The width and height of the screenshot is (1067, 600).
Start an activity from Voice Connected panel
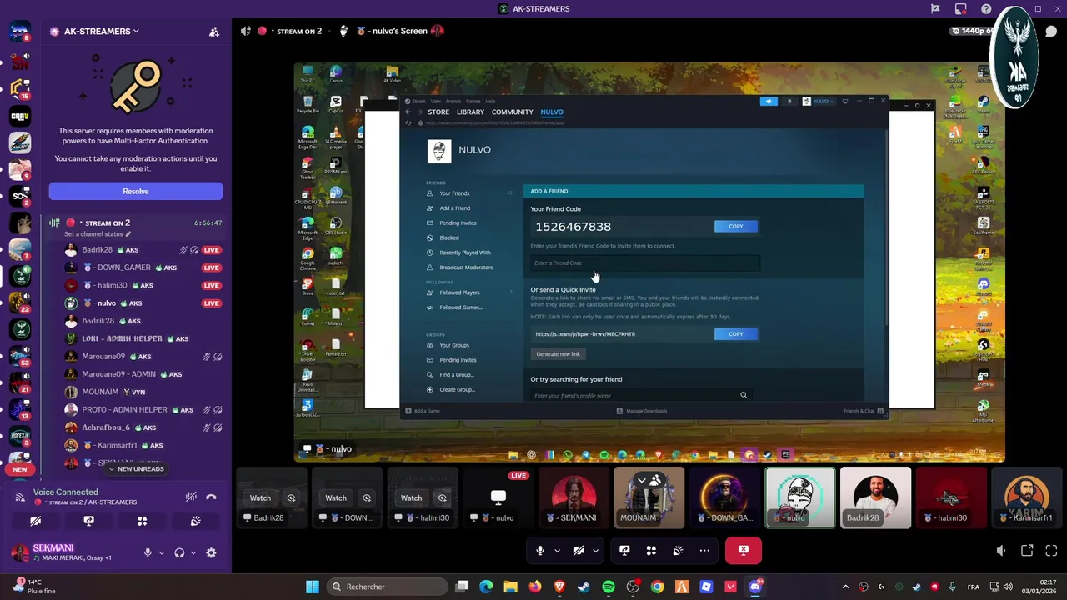pos(142,521)
